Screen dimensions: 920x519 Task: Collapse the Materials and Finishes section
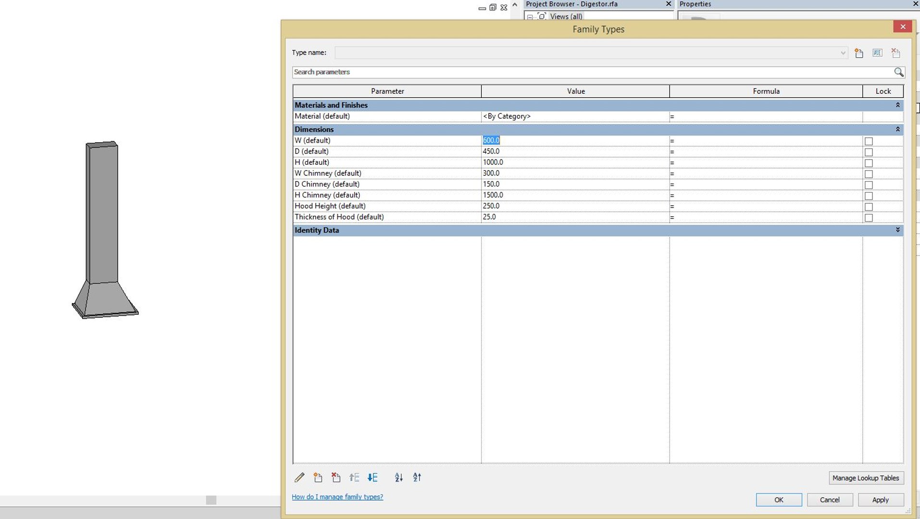pos(897,105)
